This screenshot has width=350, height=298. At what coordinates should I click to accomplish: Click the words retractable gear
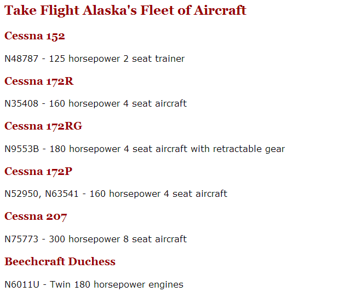click(x=249, y=149)
